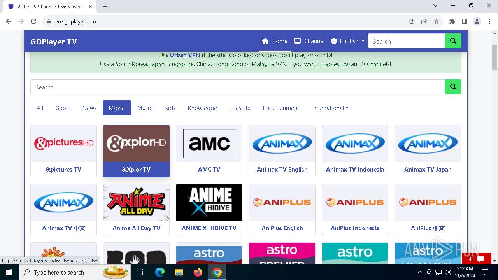The width and height of the screenshot is (498, 280).
Task: Click the GDPlayer TV brand link
Action: (54, 42)
